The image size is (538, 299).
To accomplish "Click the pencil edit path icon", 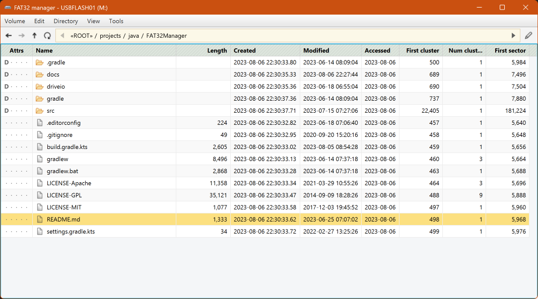I will pos(528,35).
